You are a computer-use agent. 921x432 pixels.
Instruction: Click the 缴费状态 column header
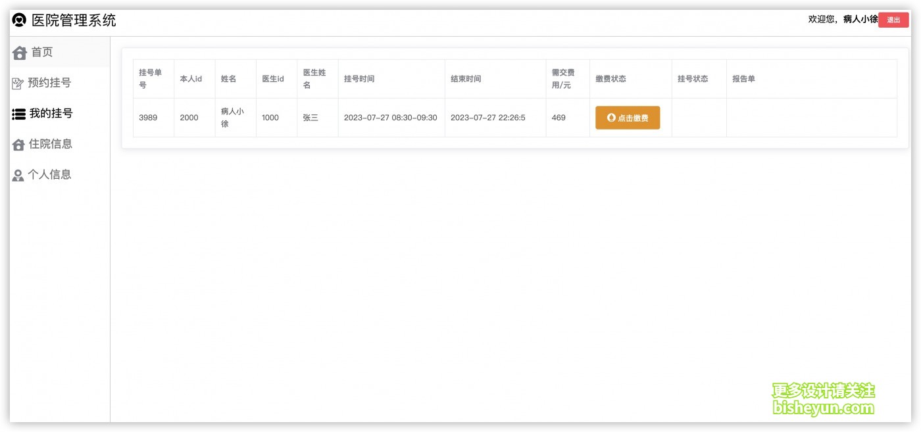pyautogui.click(x=610, y=79)
